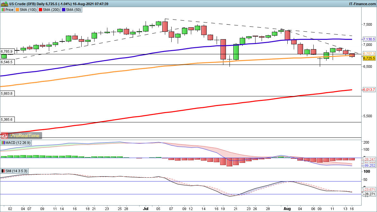Select the 6,546.5 horizontal level label
The image size is (377, 212).
tap(7, 62)
